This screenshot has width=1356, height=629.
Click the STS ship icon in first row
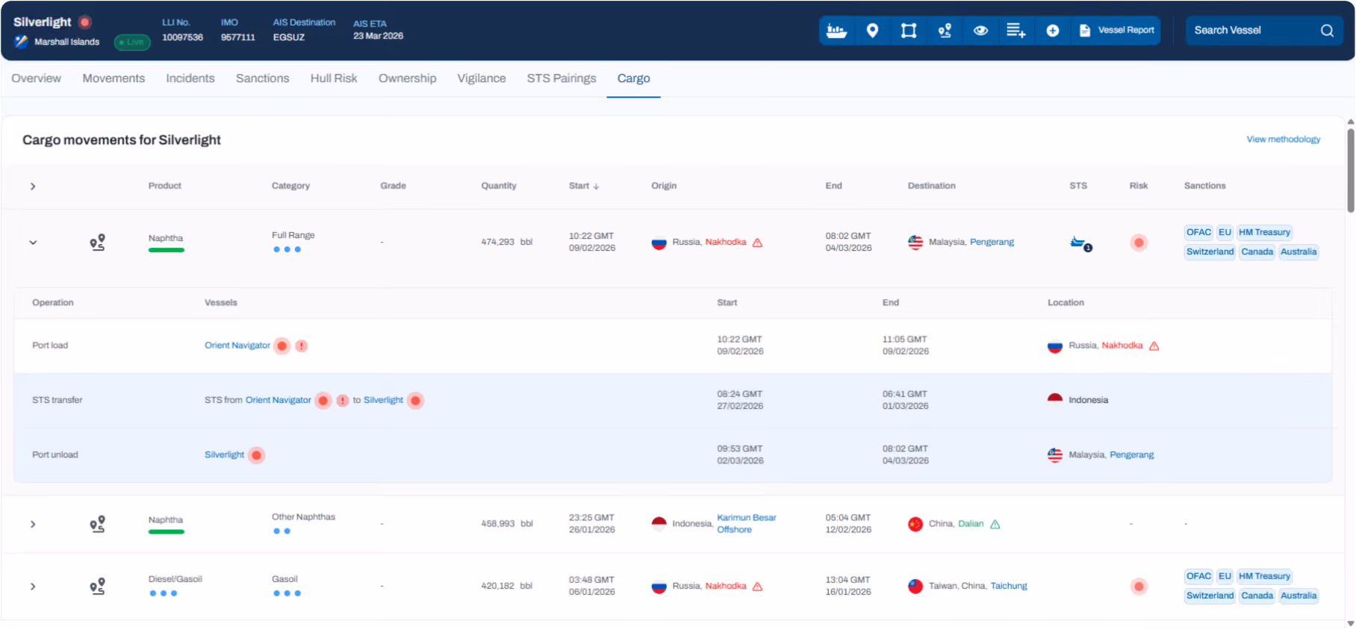pos(1080,243)
